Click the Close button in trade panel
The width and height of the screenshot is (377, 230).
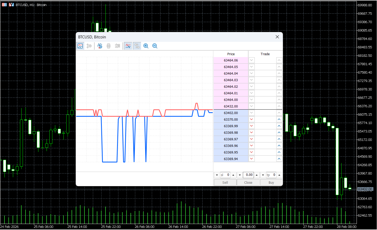coord(248,182)
